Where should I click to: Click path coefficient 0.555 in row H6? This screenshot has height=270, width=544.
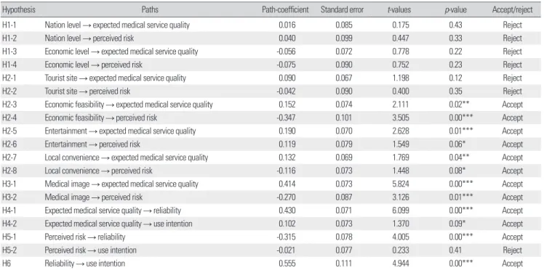coord(287,263)
